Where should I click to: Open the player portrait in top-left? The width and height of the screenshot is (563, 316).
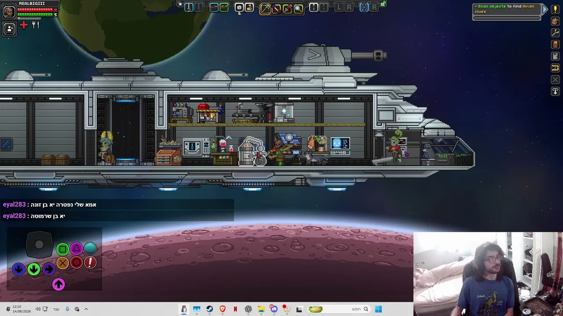9,11
